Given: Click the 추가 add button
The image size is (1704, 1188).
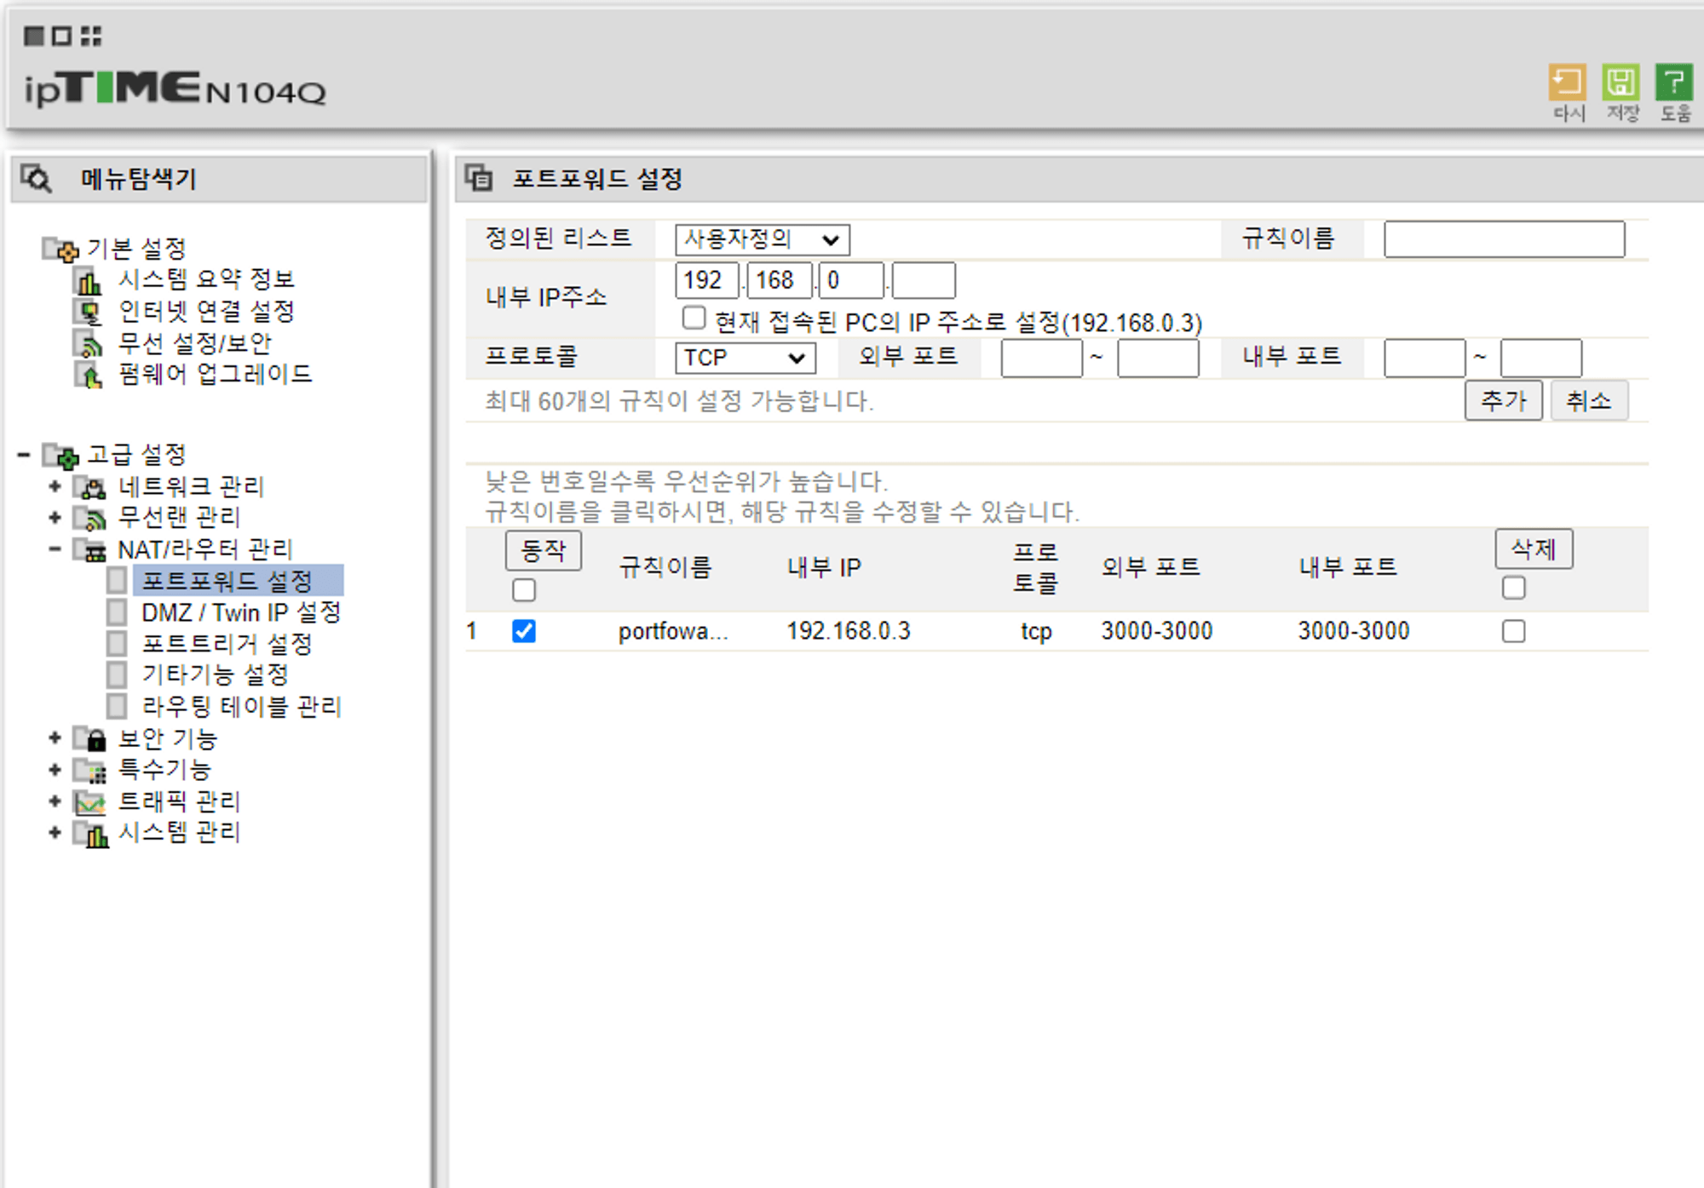Looking at the screenshot, I should click(x=1503, y=400).
